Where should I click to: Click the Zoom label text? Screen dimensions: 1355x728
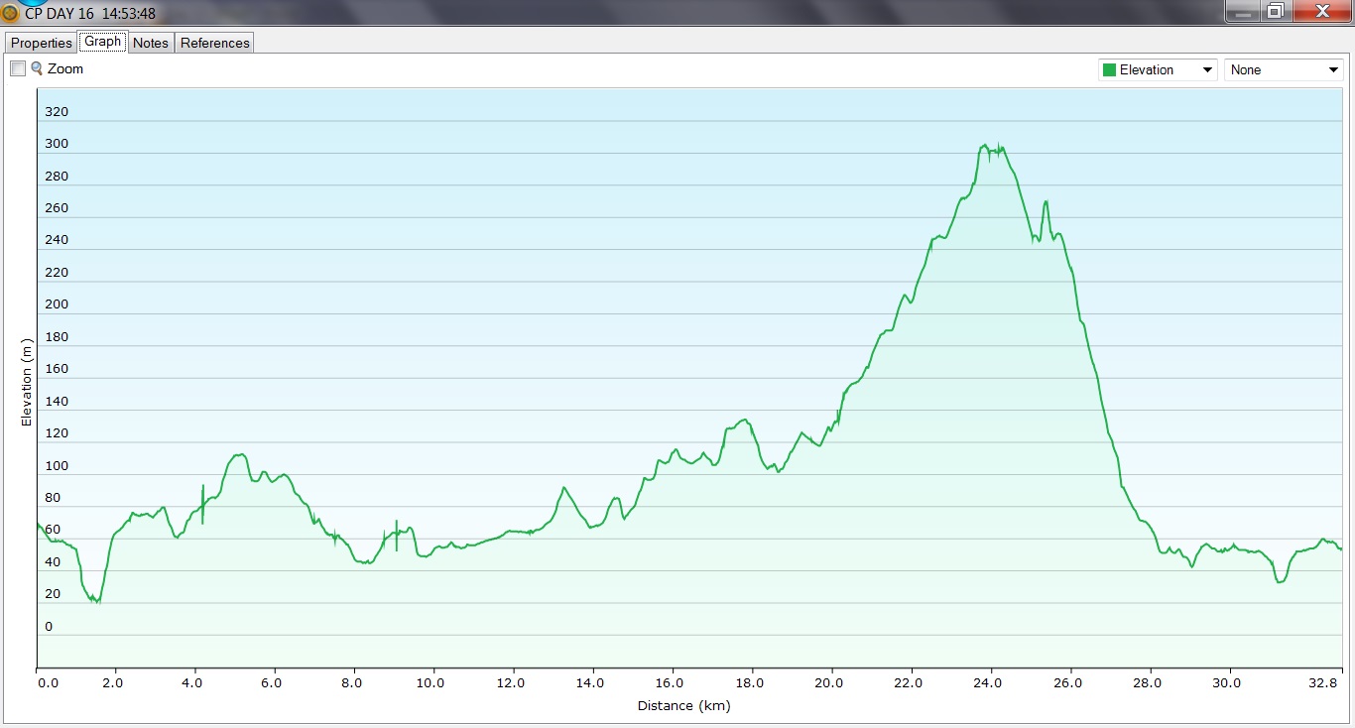click(65, 69)
